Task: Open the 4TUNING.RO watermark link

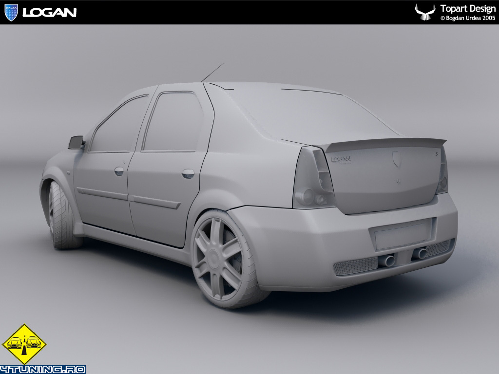Action: (x=43, y=370)
